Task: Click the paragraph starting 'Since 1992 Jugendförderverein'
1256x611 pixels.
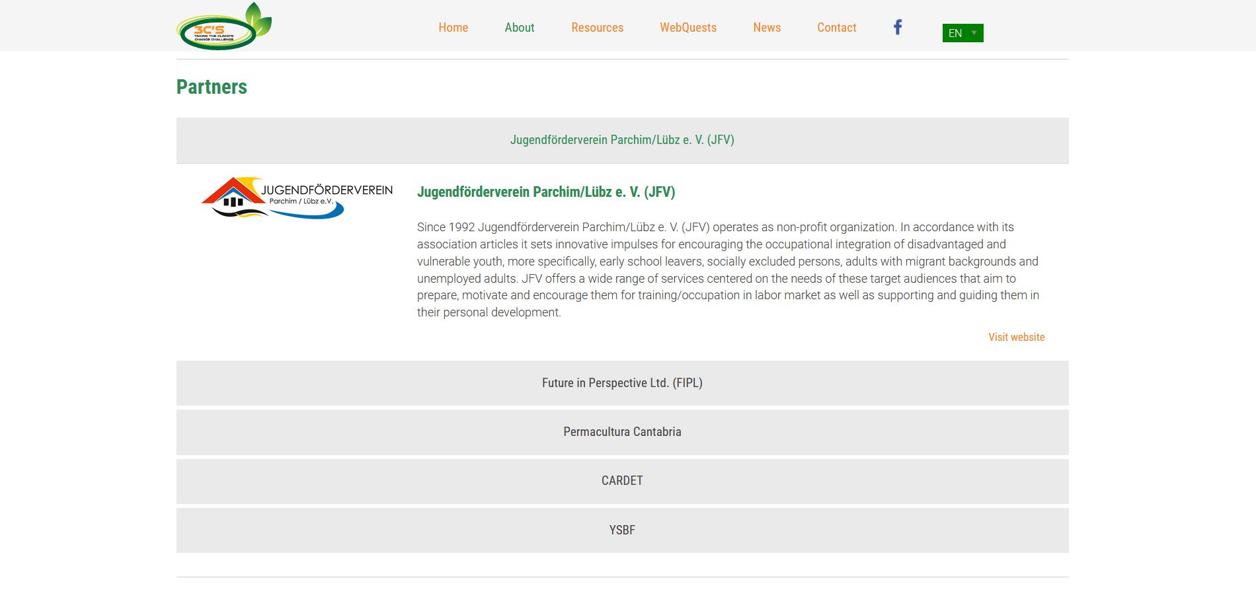Action: [728, 270]
